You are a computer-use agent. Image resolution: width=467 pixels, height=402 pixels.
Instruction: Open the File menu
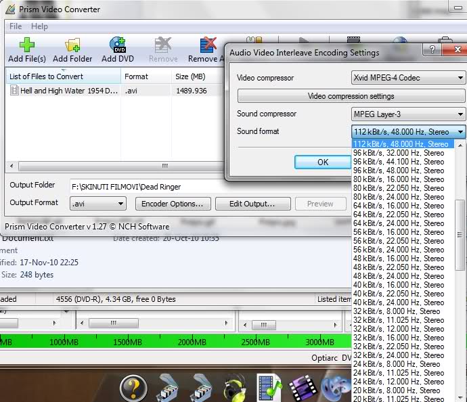point(16,26)
